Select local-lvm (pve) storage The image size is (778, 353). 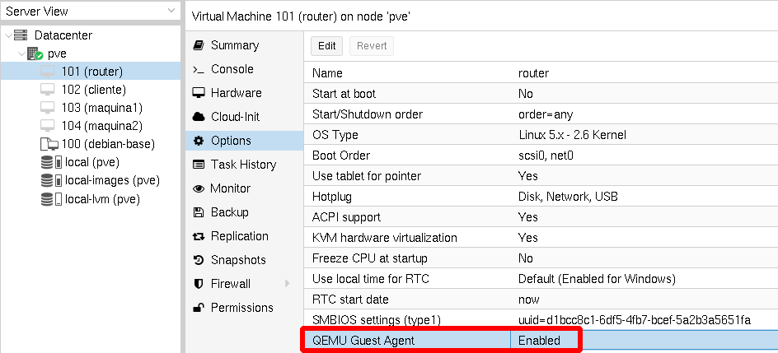click(x=102, y=198)
